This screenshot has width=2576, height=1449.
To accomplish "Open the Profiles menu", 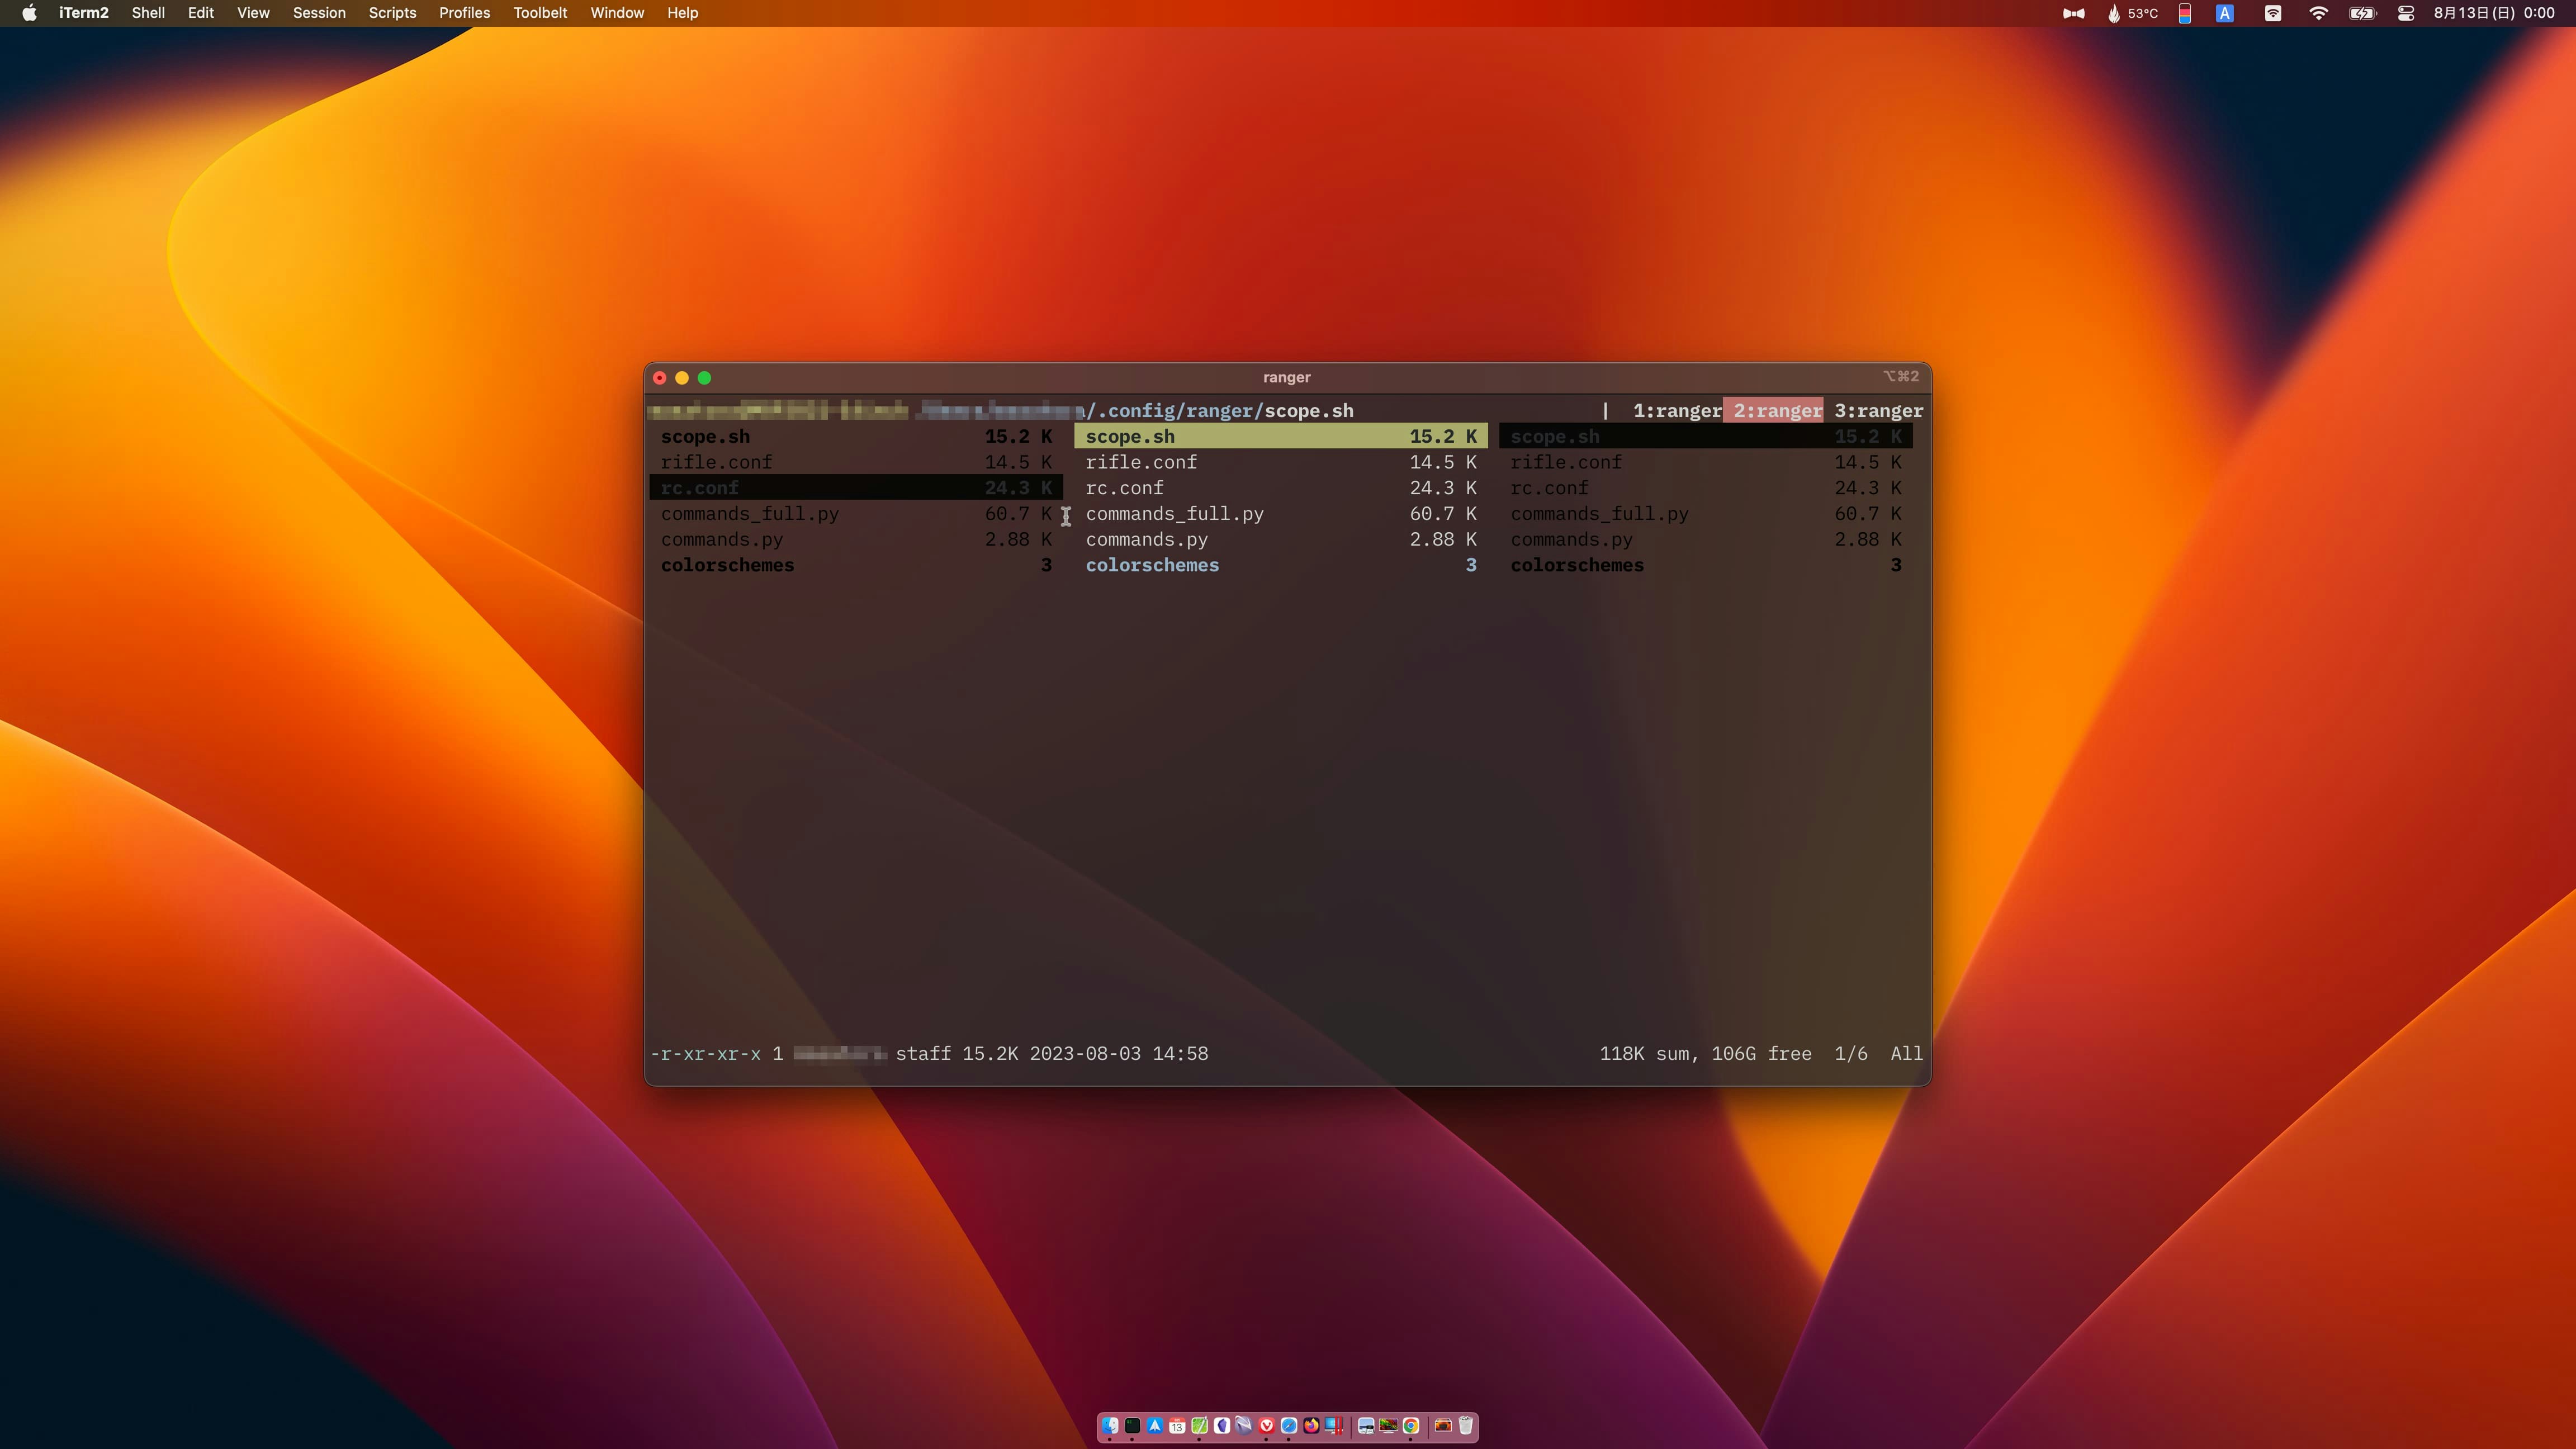I will pos(464,13).
